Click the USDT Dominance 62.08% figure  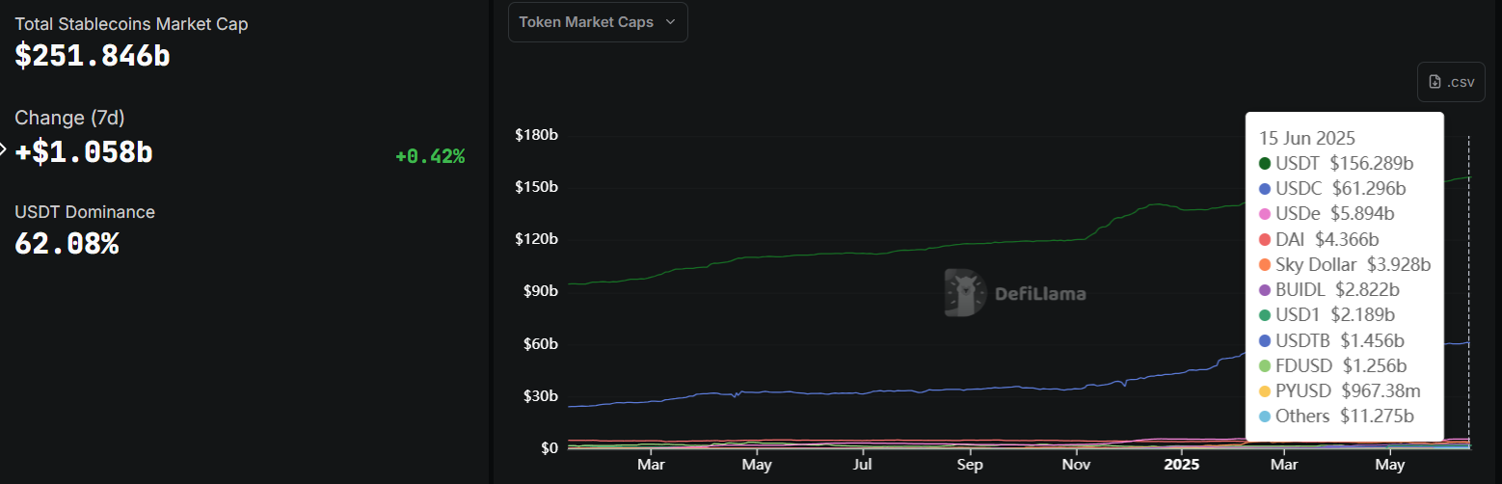click(67, 244)
